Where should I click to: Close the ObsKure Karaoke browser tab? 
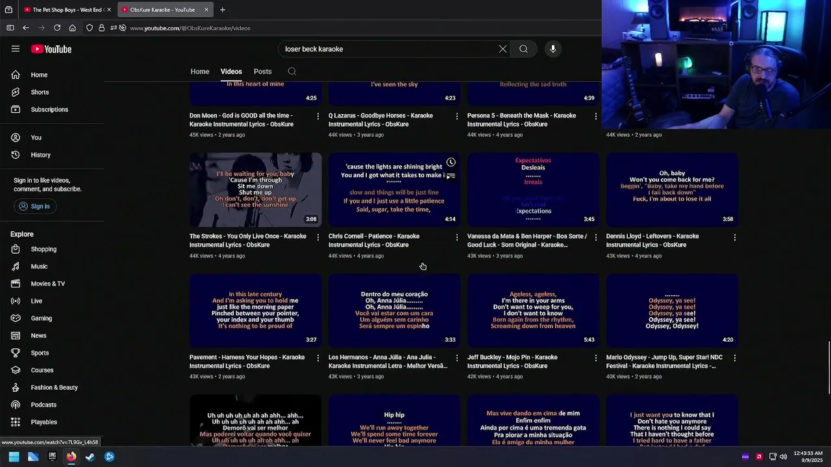pos(206,10)
